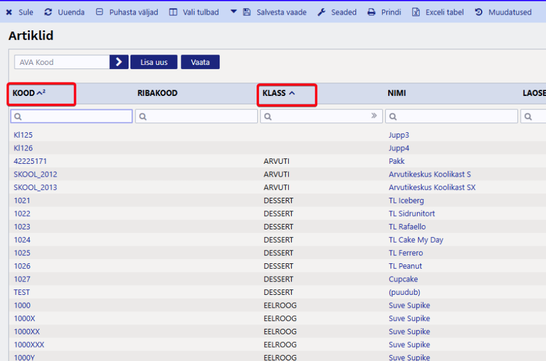Expand the KLASS filter double-chevron
Viewport: 546px width, 361px height.
coord(374,116)
